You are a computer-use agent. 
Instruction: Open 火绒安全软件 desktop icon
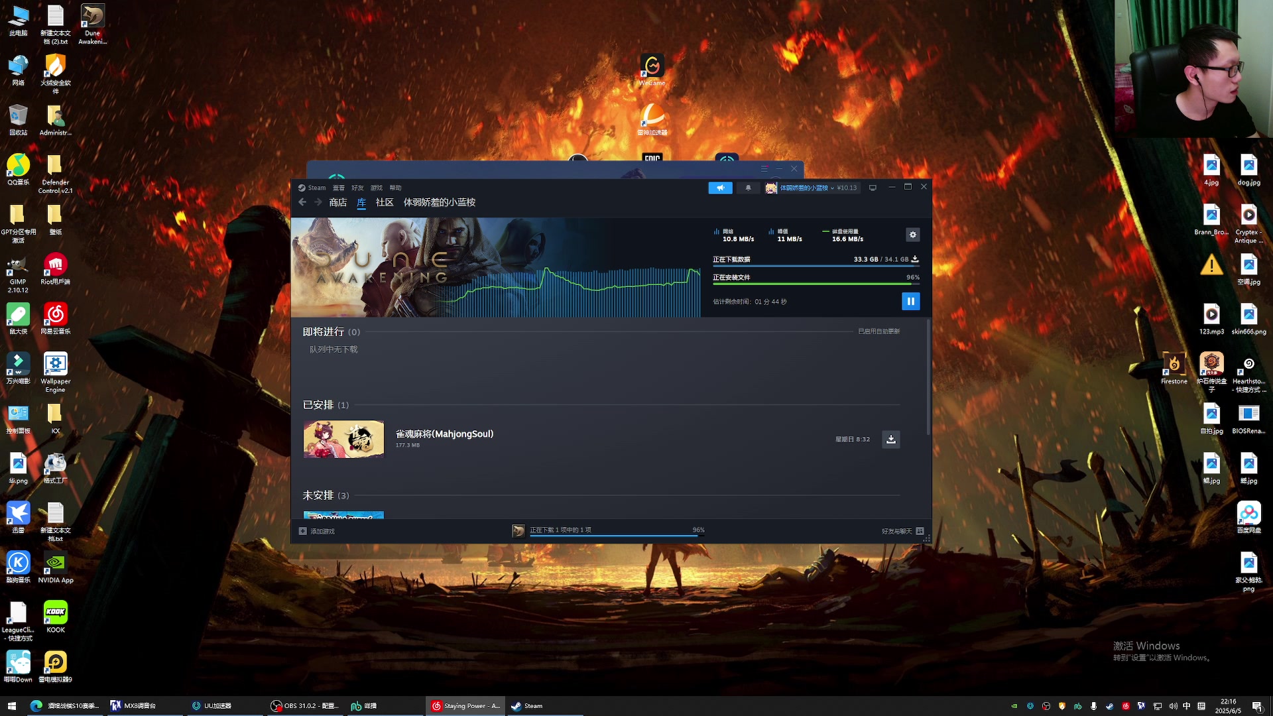click(x=56, y=74)
